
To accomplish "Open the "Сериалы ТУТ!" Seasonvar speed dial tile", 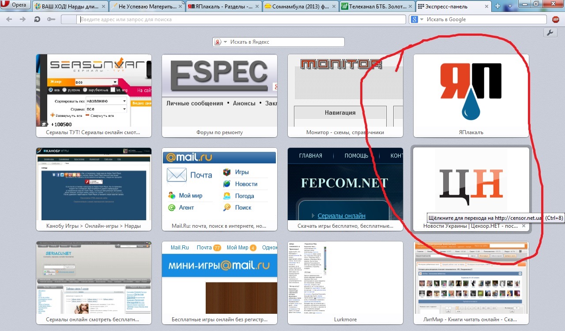I will (94, 96).
